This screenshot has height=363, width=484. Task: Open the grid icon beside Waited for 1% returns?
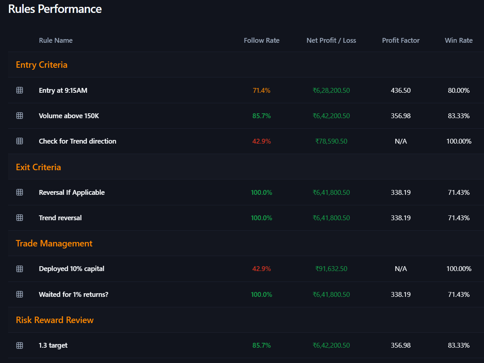point(19,294)
